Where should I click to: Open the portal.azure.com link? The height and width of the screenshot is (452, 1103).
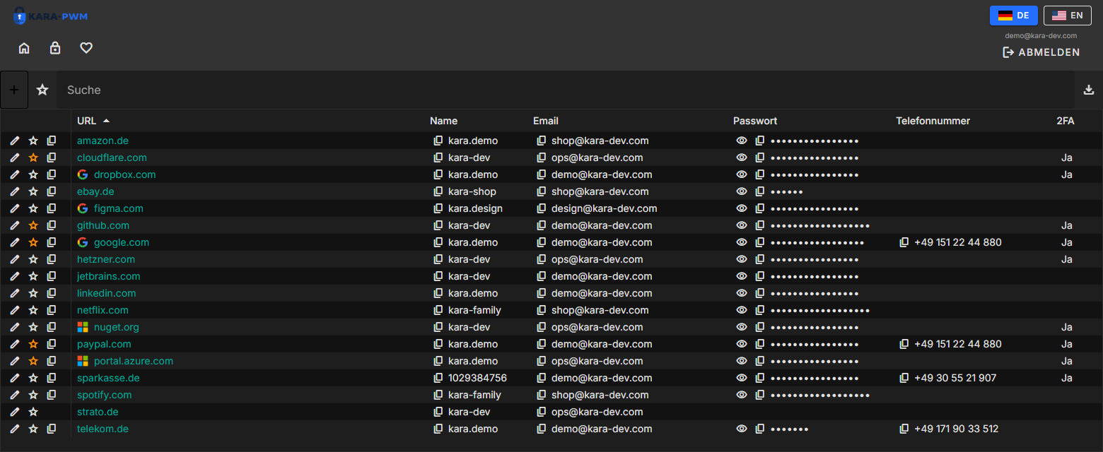[x=134, y=361]
